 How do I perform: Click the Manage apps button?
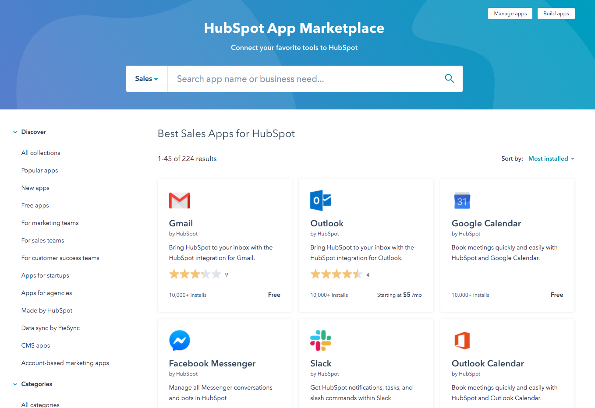pyautogui.click(x=510, y=14)
